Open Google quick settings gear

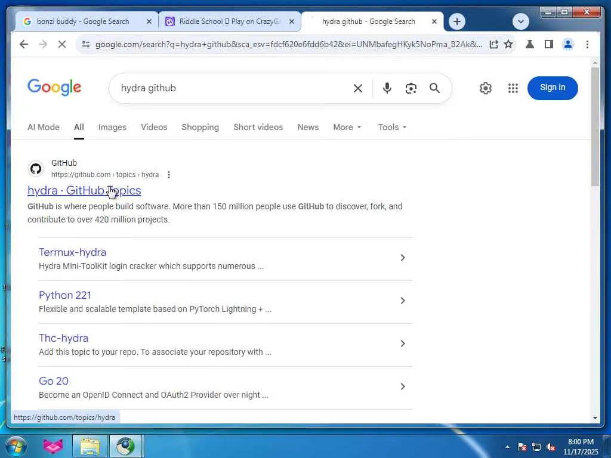click(486, 88)
